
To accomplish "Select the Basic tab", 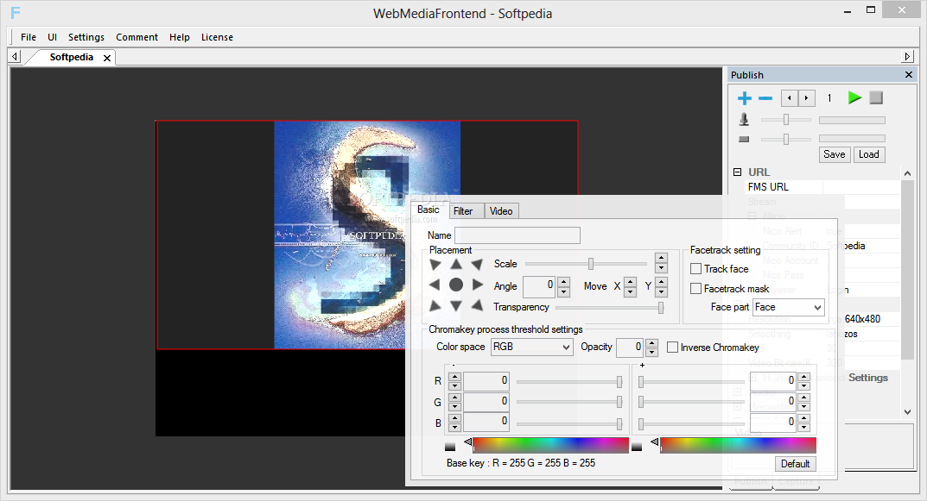I will click(x=428, y=210).
